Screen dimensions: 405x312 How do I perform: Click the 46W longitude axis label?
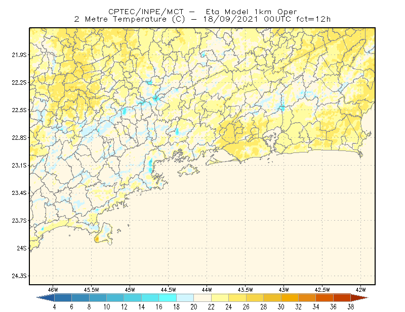click(53, 290)
